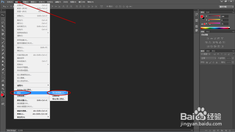Click the R value field showing 249
Screen dimensions: 235x132
225,16
